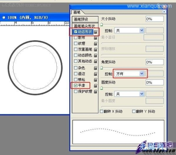176x155 pixels.
Task: Enable the 保护纹理 checkbox
Action: click(x=76, y=91)
